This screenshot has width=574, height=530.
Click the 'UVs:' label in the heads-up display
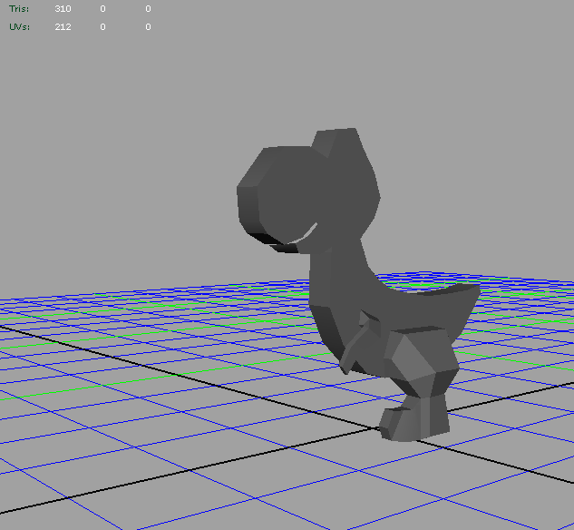(x=19, y=26)
